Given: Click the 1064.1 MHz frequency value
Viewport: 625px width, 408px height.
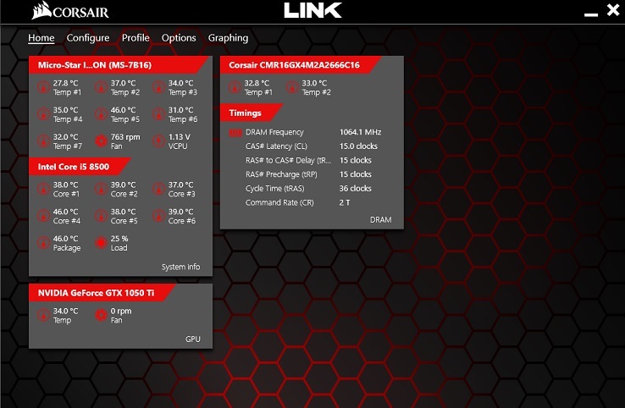Looking at the screenshot, I should [360, 132].
